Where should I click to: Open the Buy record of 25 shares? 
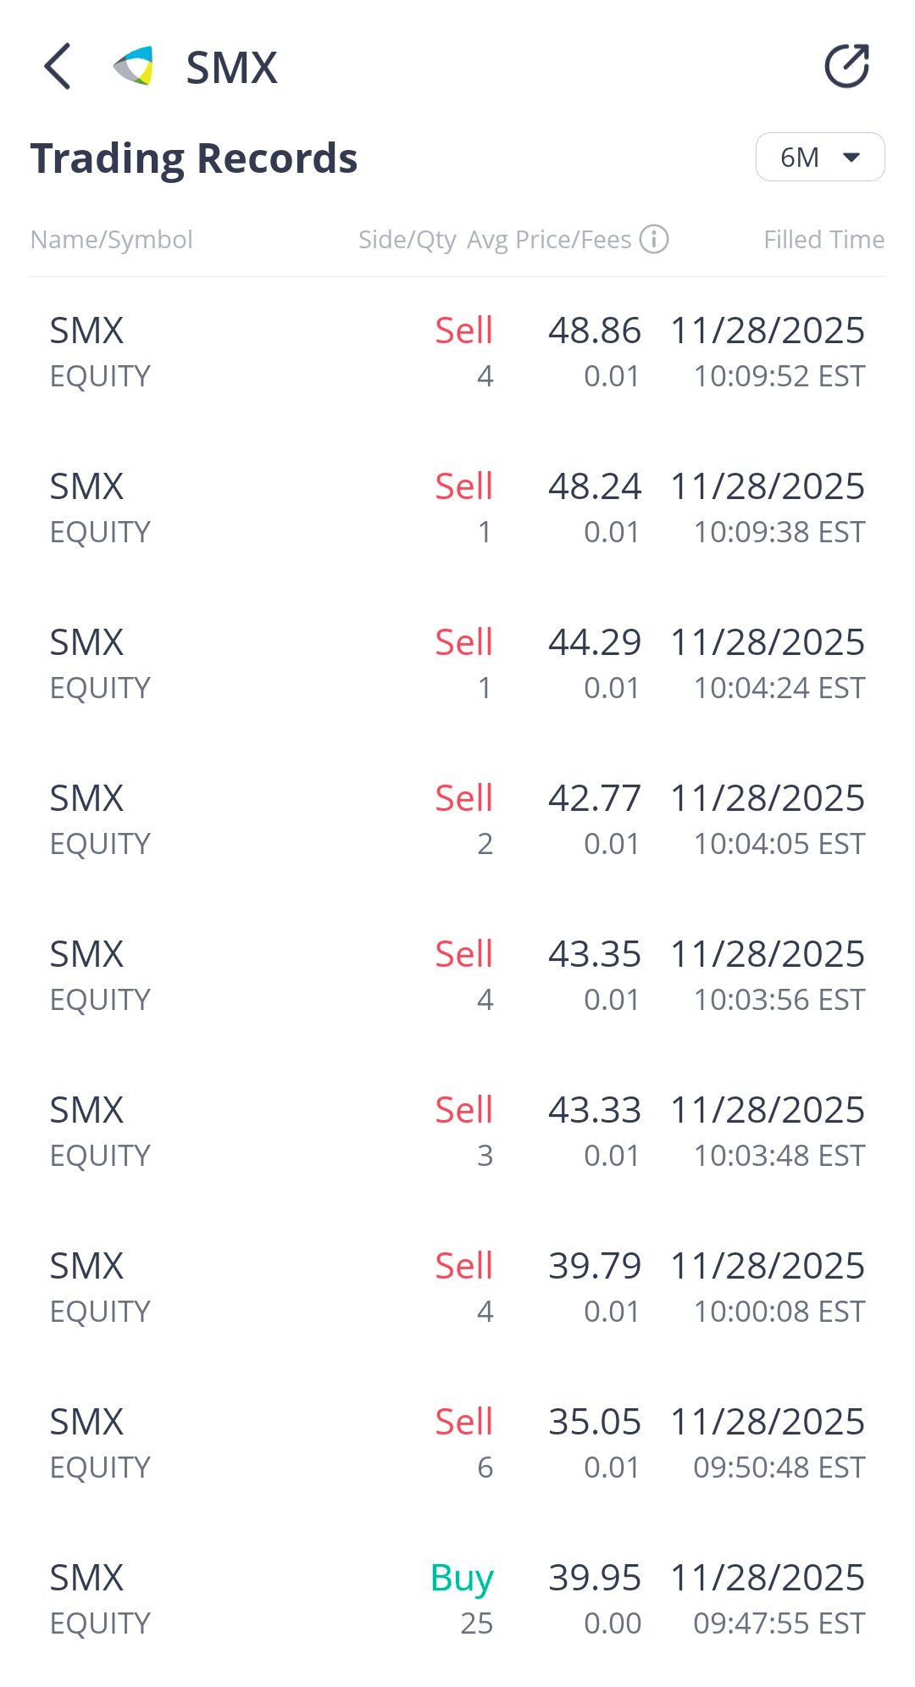[x=457, y=1600]
